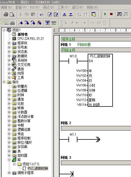Toggle the sym symbolic addressing button
The height and width of the screenshot is (177, 131).
click(54, 23)
